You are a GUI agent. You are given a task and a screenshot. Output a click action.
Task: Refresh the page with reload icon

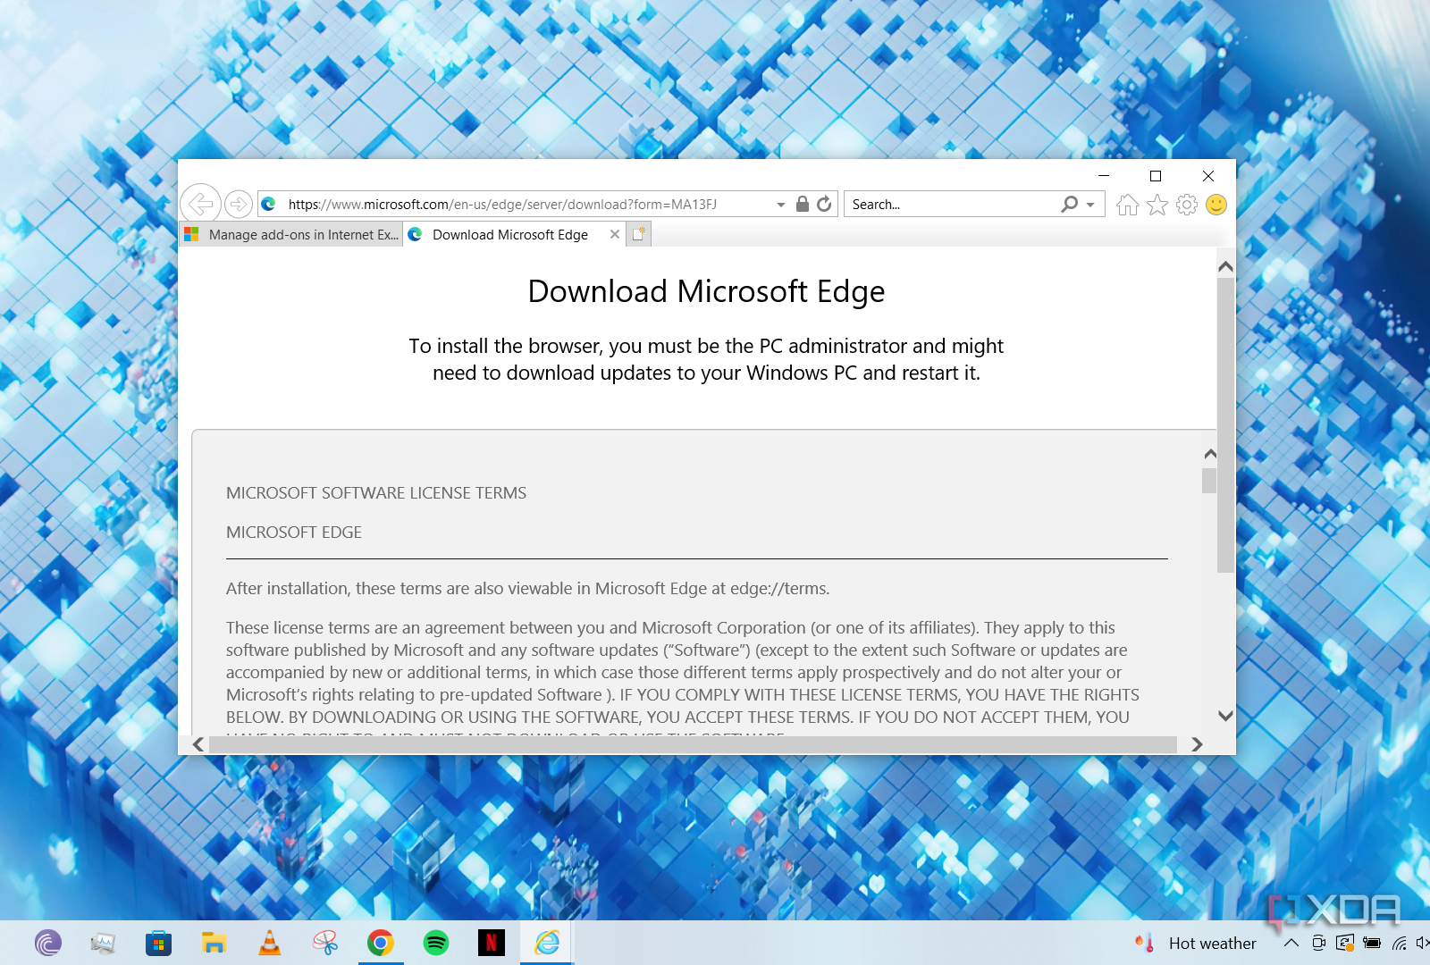[823, 204]
